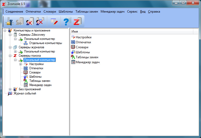
Task: Select the Таблицы замен text in right pane
Action: click(87, 57)
